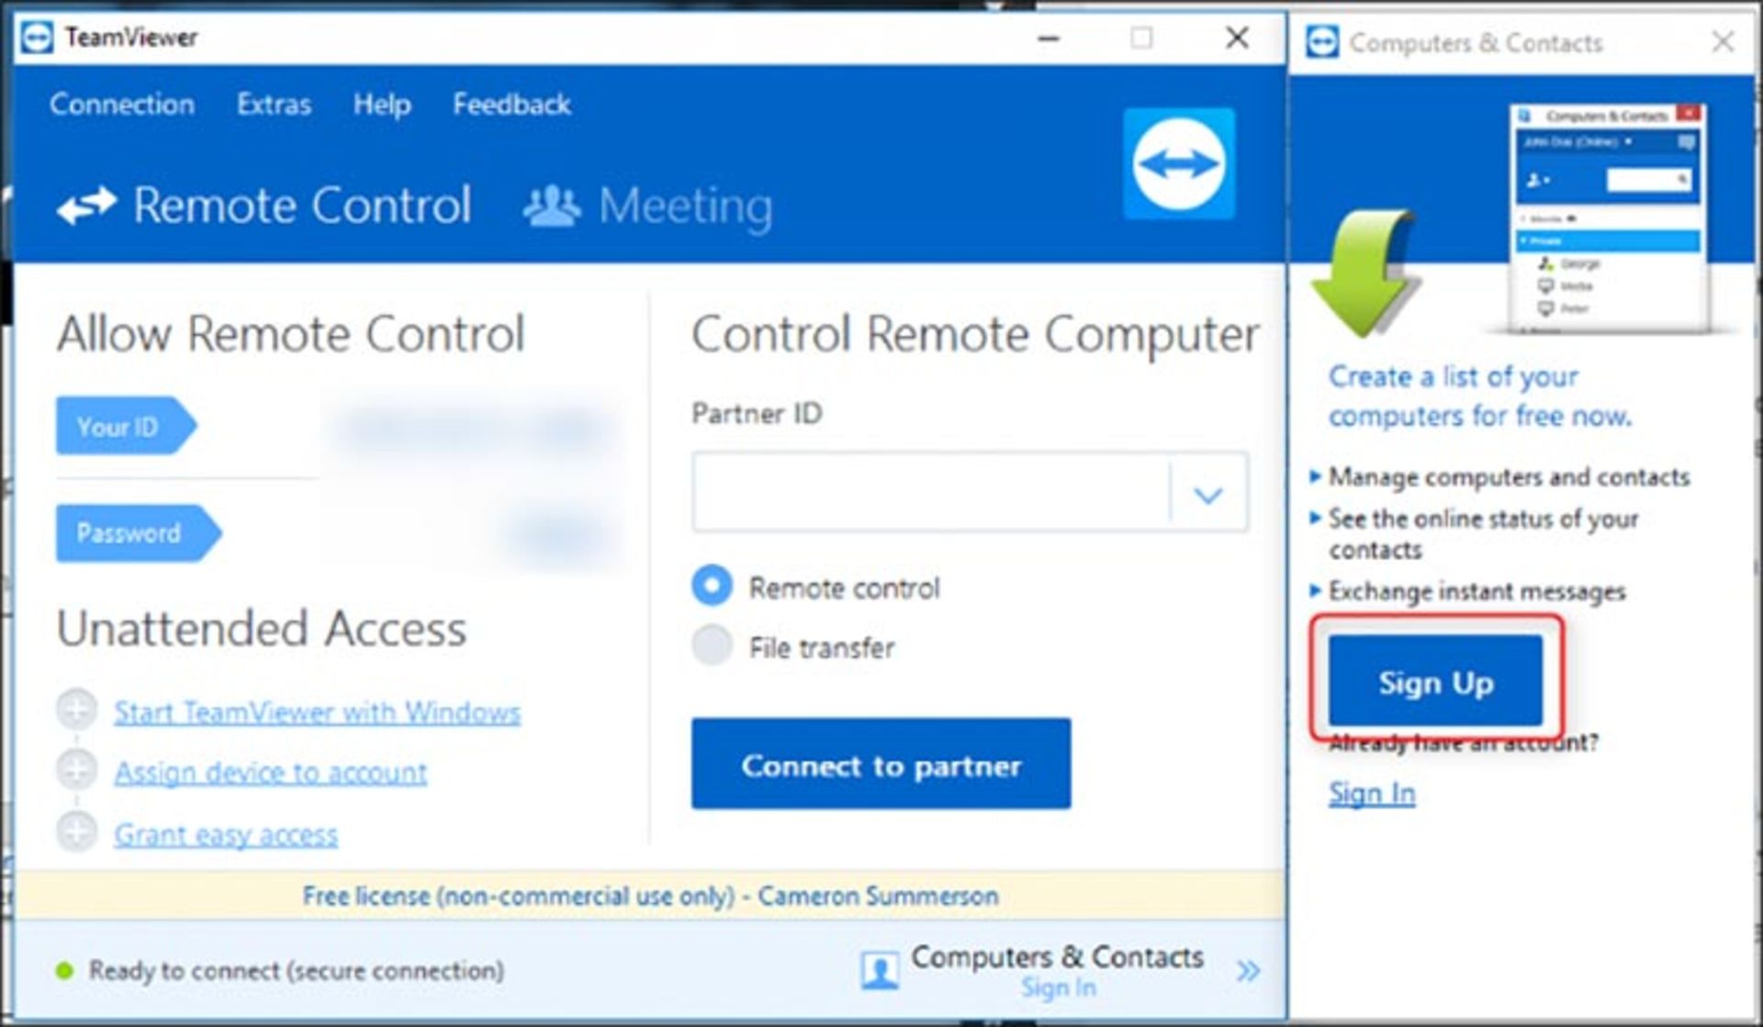The image size is (1763, 1027).
Task: Switch to the Meeting tab
Action: point(648,206)
